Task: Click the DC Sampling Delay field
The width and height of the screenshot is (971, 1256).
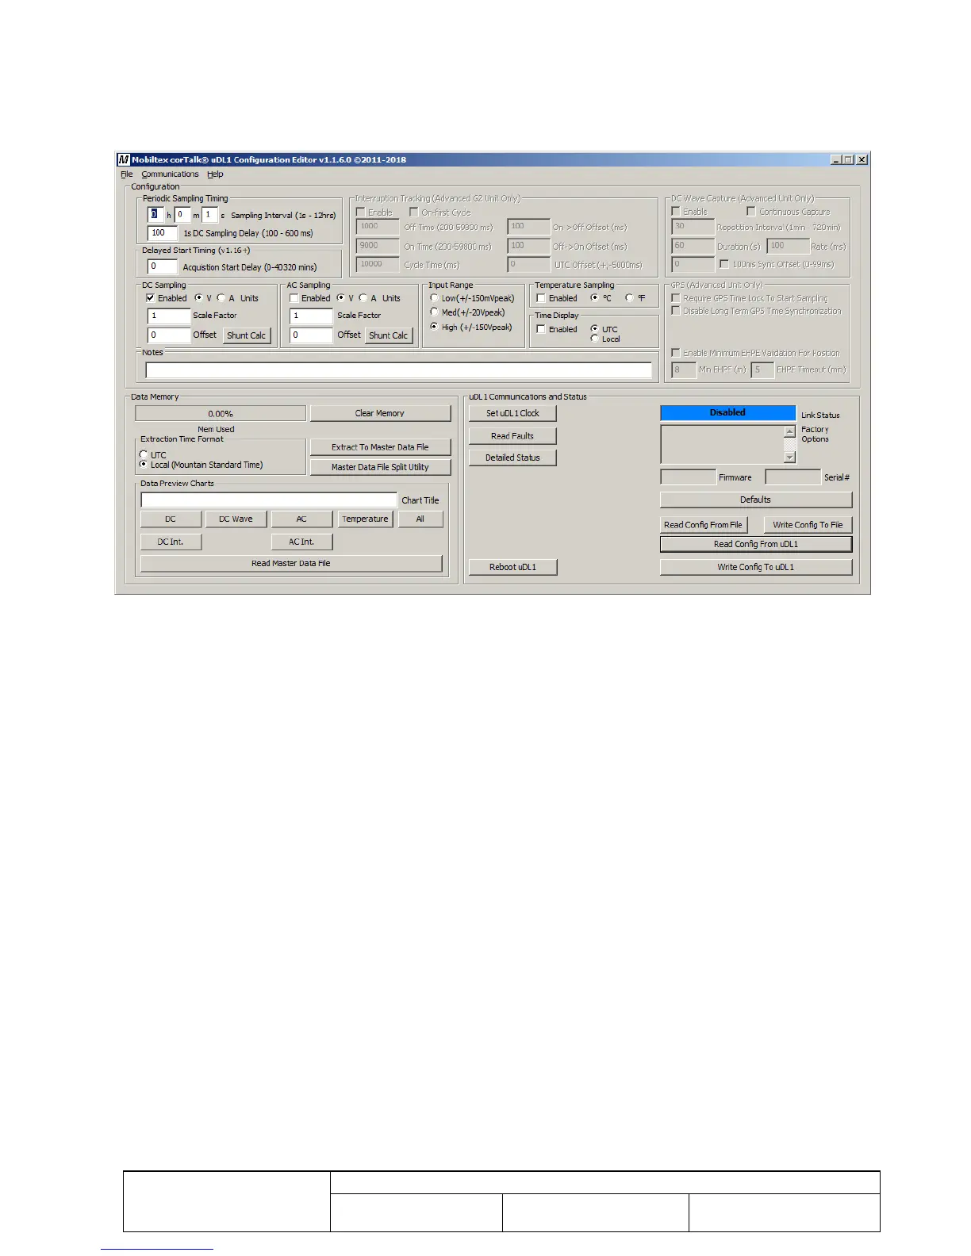Action: pos(163,233)
